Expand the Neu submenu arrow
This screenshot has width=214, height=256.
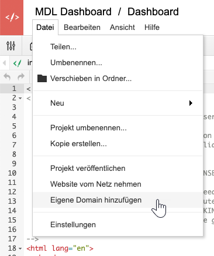pos(191,103)
